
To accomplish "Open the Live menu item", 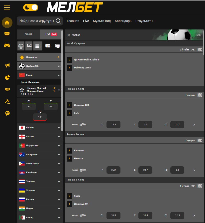I will click(x=86, y=21).
